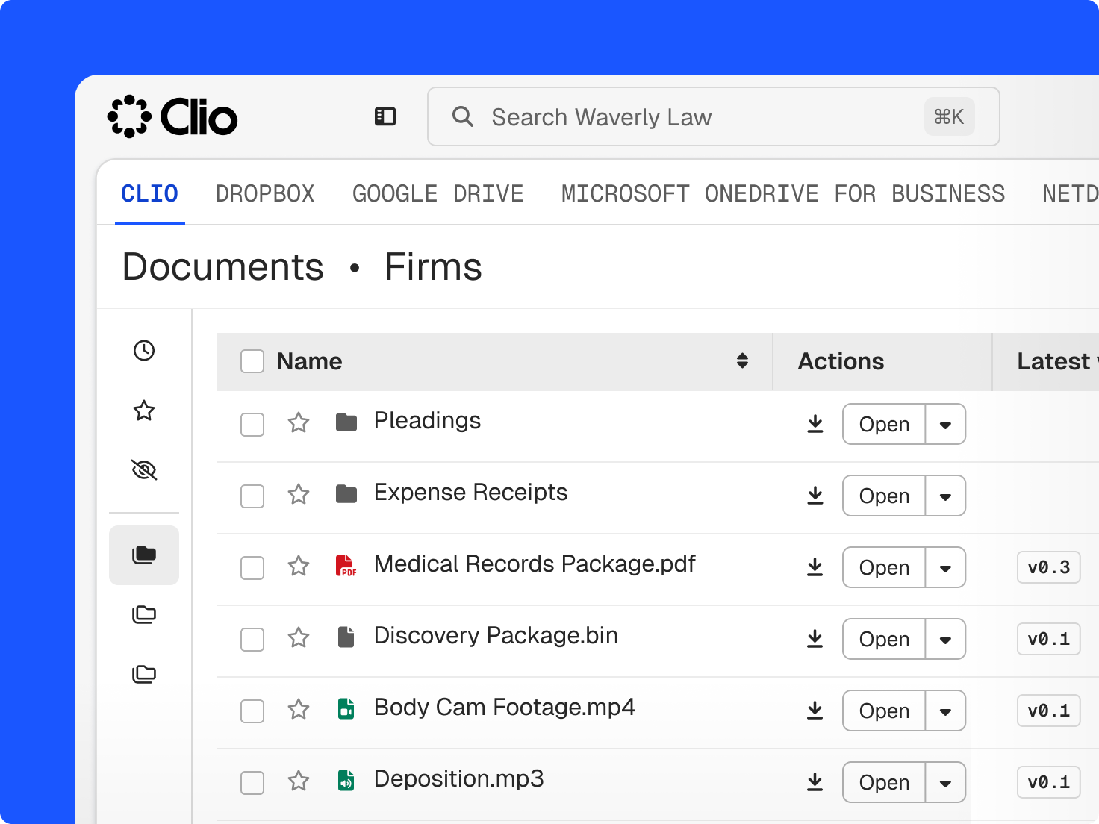Star the Pleadings folder

[x=299, y=423]
